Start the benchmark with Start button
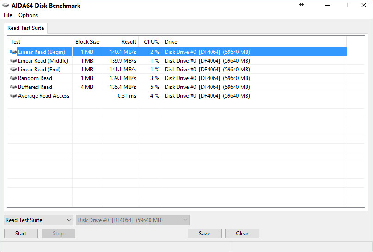The height and width of the screenshot is (252, 373). (x=21, y=233)
